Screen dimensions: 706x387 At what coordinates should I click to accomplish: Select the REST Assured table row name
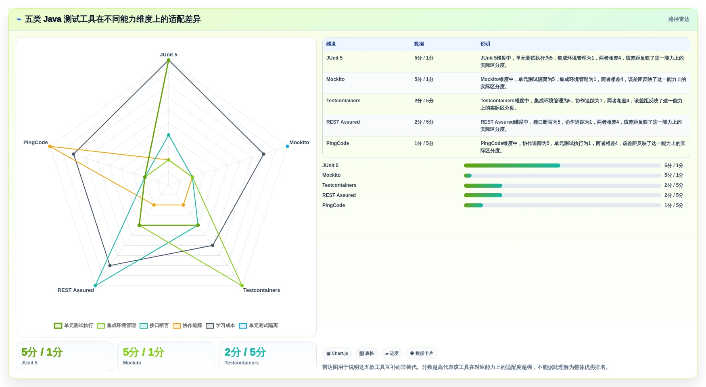(343, 122)
